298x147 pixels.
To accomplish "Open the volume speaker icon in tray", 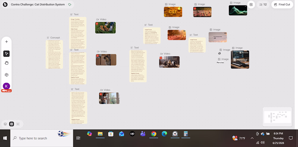I will coord(263,142).
